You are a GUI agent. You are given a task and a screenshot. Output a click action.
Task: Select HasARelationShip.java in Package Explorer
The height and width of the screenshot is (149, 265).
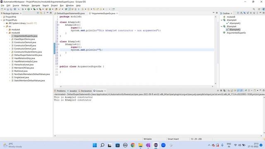[x=24, y=58]
